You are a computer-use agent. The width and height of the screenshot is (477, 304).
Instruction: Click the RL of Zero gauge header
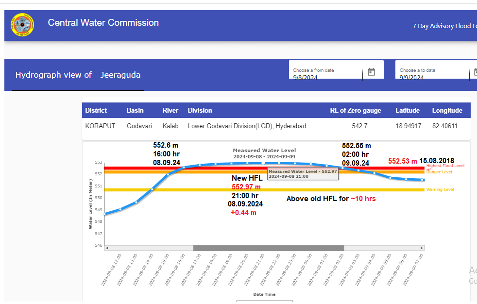tap(356, 110)
